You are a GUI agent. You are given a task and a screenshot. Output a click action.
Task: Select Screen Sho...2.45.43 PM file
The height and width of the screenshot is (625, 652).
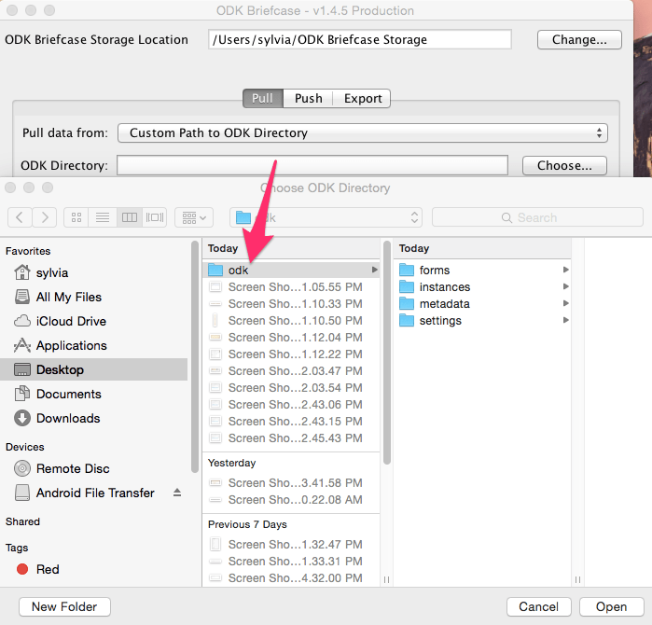coord(291,437)
